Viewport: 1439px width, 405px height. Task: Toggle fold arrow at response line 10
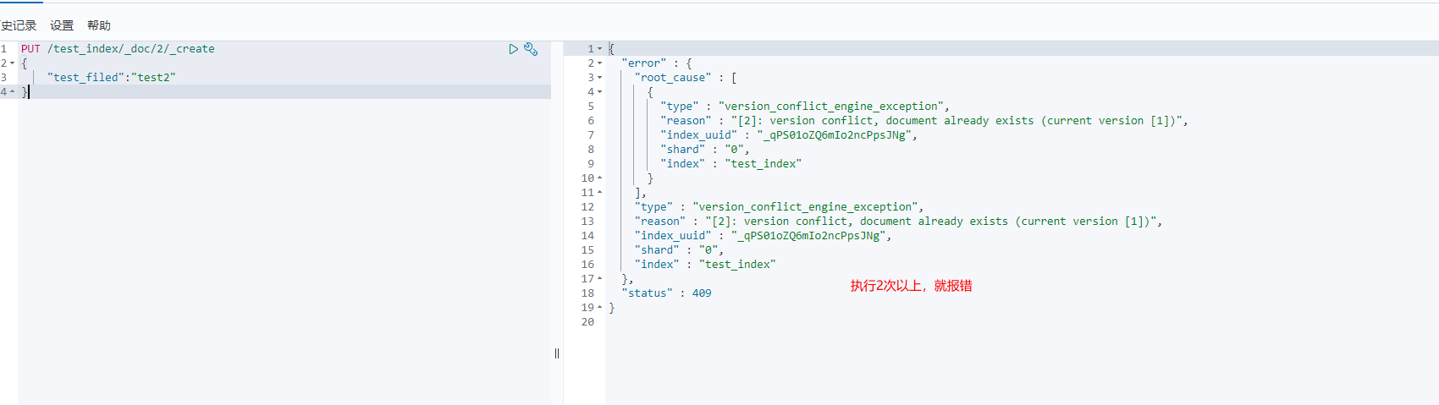600,178
